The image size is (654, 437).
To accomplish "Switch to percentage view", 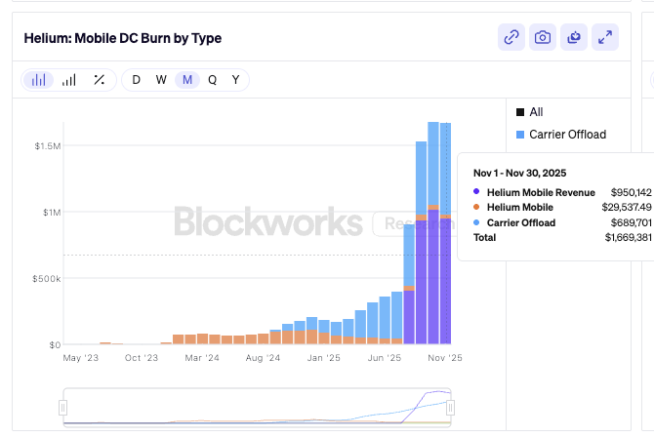I will coord(98,80).
